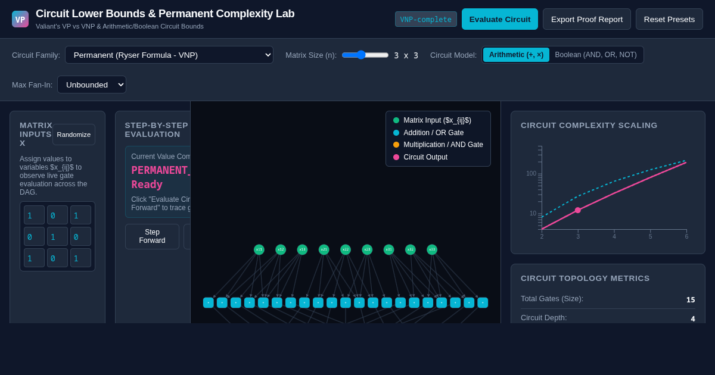Click matrix cell row 2, column 3
The width and height of the screenshot is (715, 375).
click(x=80, y=236)
